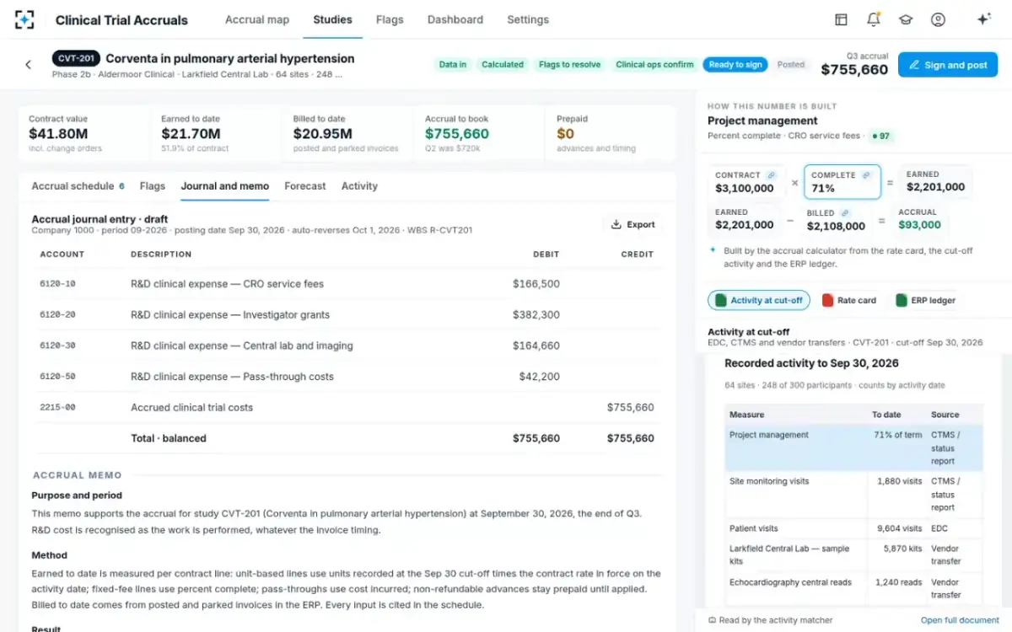Screen dimensions: 1012x632
Task: Select the Journal and memo tab
Action: (x=225, y=186)
